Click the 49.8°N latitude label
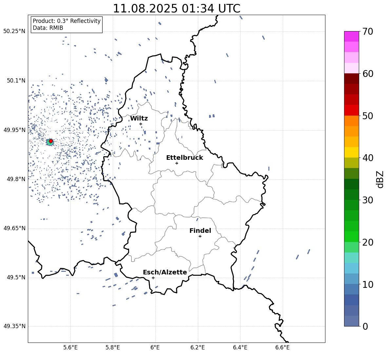 coord(16,179)
